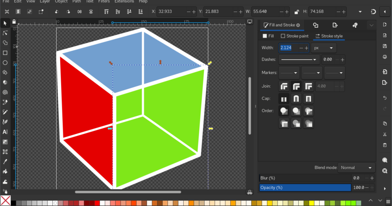The image size is (392, 206).
Task: Open the px stroke width unit dropdown
Action: click(x=324, y=48)
